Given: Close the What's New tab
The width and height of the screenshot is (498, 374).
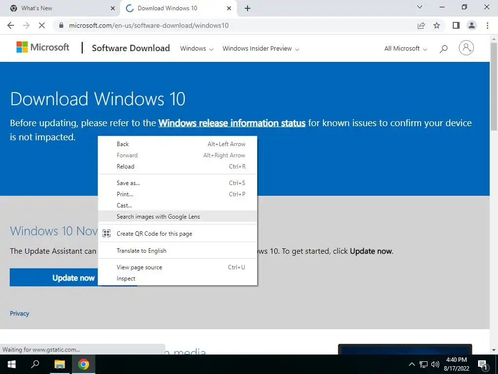Looking at the screenshot, I should point(113,8).
